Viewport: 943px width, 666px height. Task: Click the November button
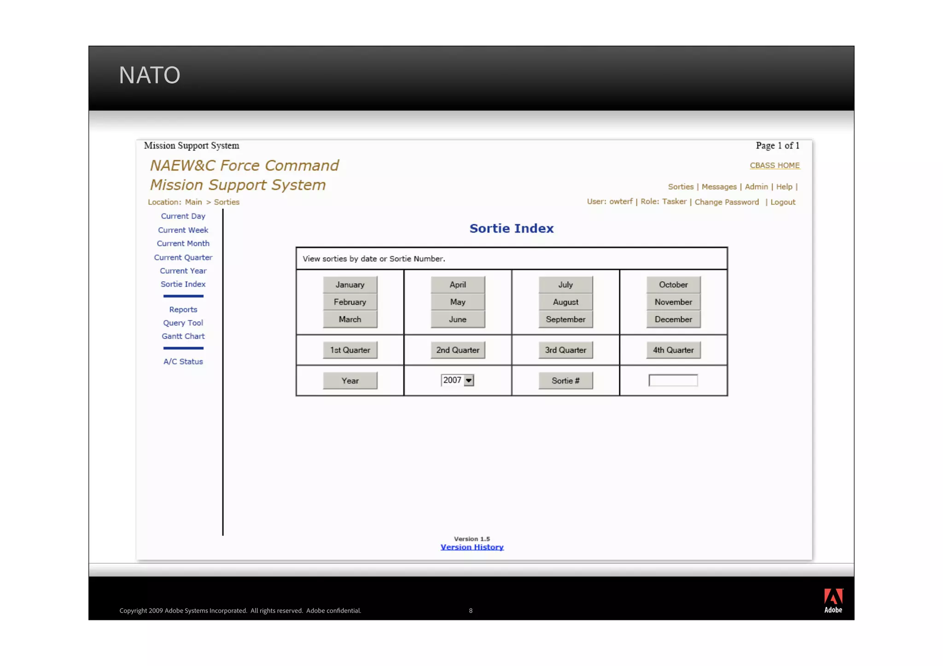point(673,302)
